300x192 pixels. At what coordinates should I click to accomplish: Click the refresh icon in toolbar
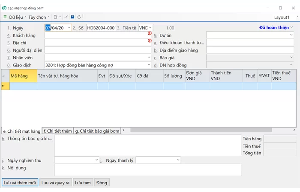(79, 17)
